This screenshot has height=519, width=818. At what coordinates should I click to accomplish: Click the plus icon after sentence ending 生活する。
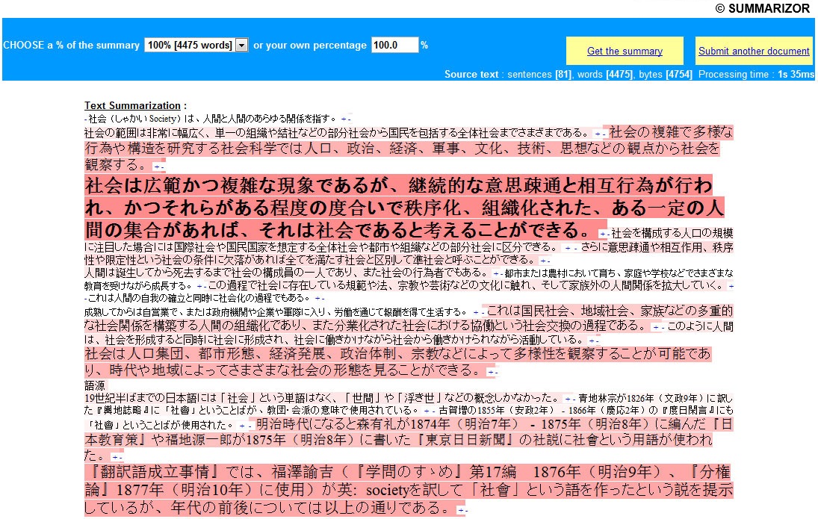click(x=476, y=312)
